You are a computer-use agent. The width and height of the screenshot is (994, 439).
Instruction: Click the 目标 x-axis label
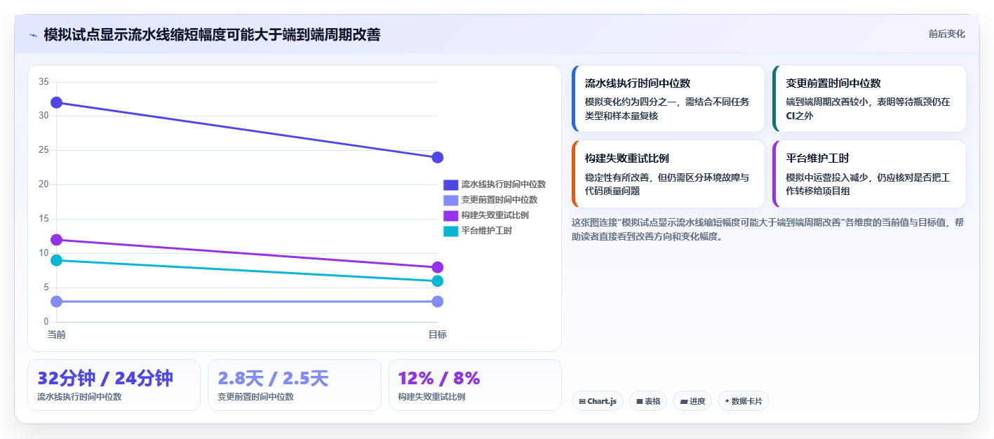(x=438, y=335)
